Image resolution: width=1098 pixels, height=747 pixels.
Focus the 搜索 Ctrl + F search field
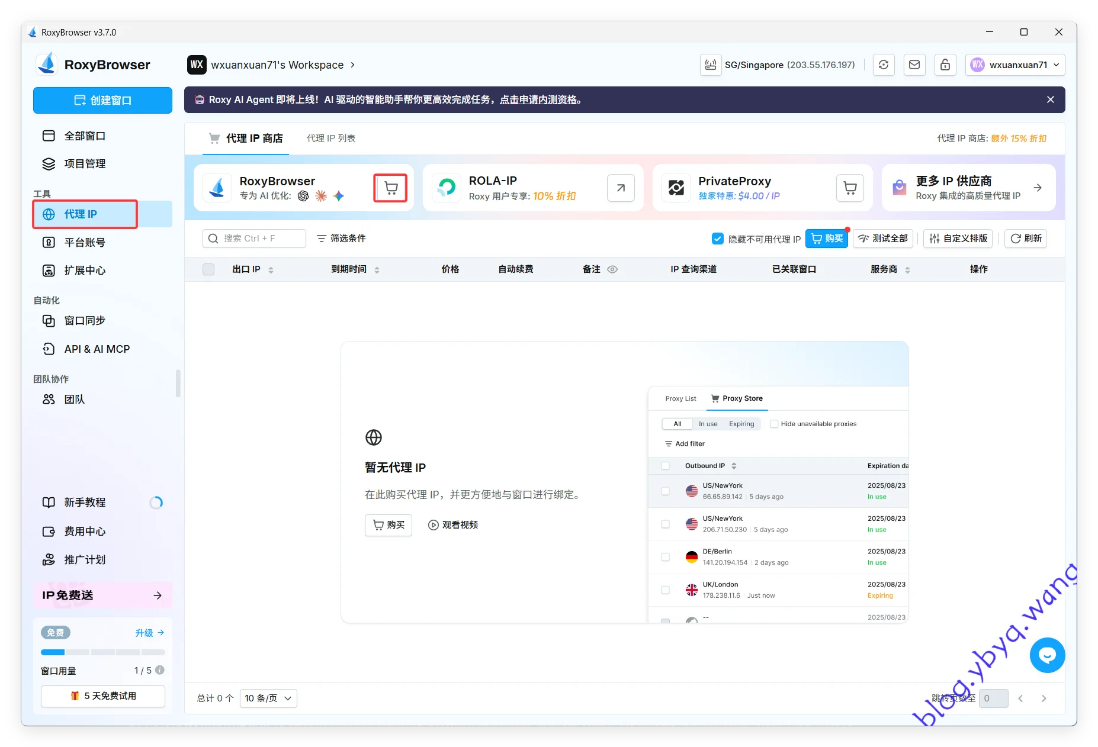click(255, 239)
